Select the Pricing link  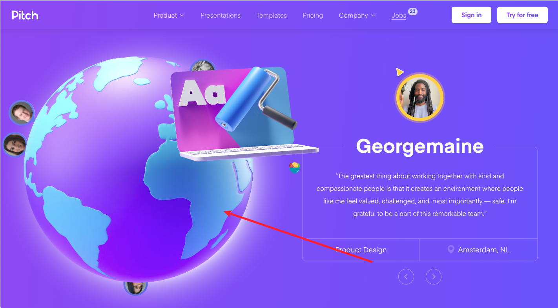(313, 15)
